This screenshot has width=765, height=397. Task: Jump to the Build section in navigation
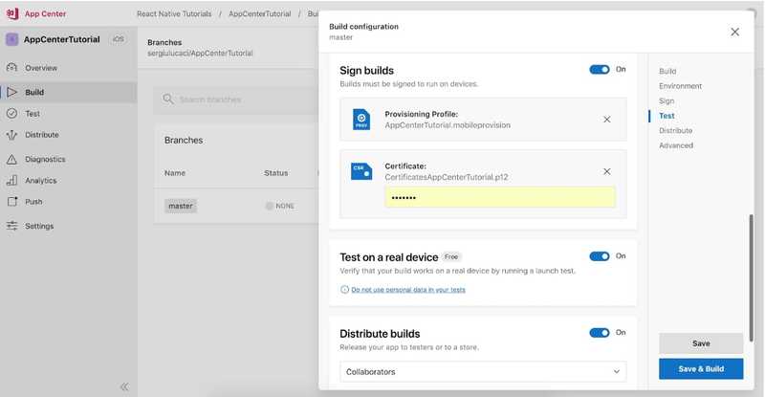pyautogui.click(x=667, y=72)
